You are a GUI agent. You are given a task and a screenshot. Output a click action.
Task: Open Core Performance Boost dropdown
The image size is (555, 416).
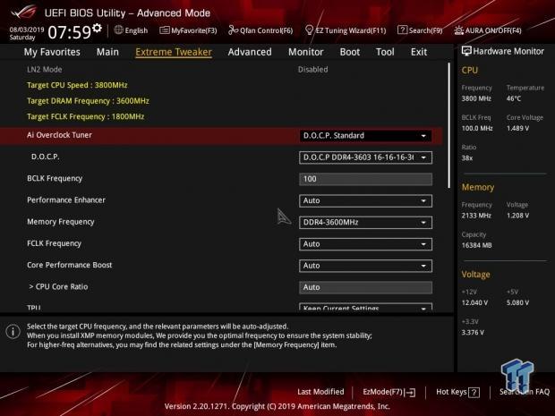click(x=365, y=266)
